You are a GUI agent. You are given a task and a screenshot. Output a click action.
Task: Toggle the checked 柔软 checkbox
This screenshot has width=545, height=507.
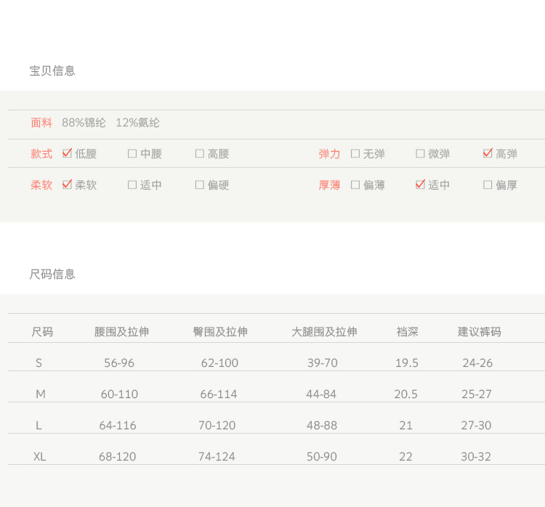coord(68,185)
